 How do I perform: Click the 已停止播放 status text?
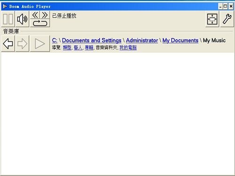pyautogui.click(x=64, y=16)
